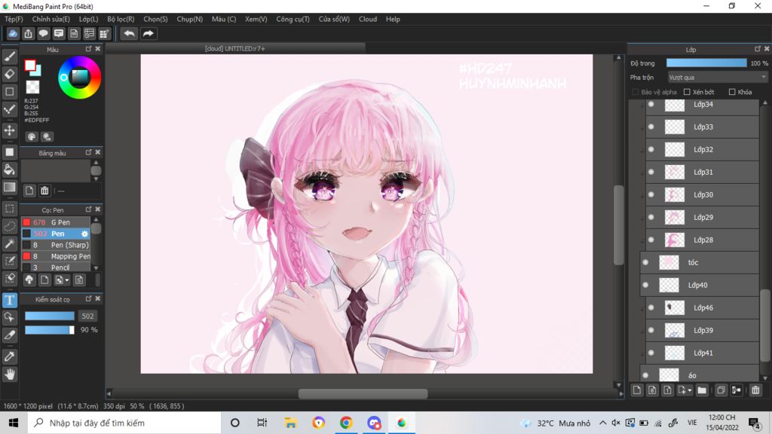
Task: Click the Windows taskbar search box
Action: click(x=124, y=423)
